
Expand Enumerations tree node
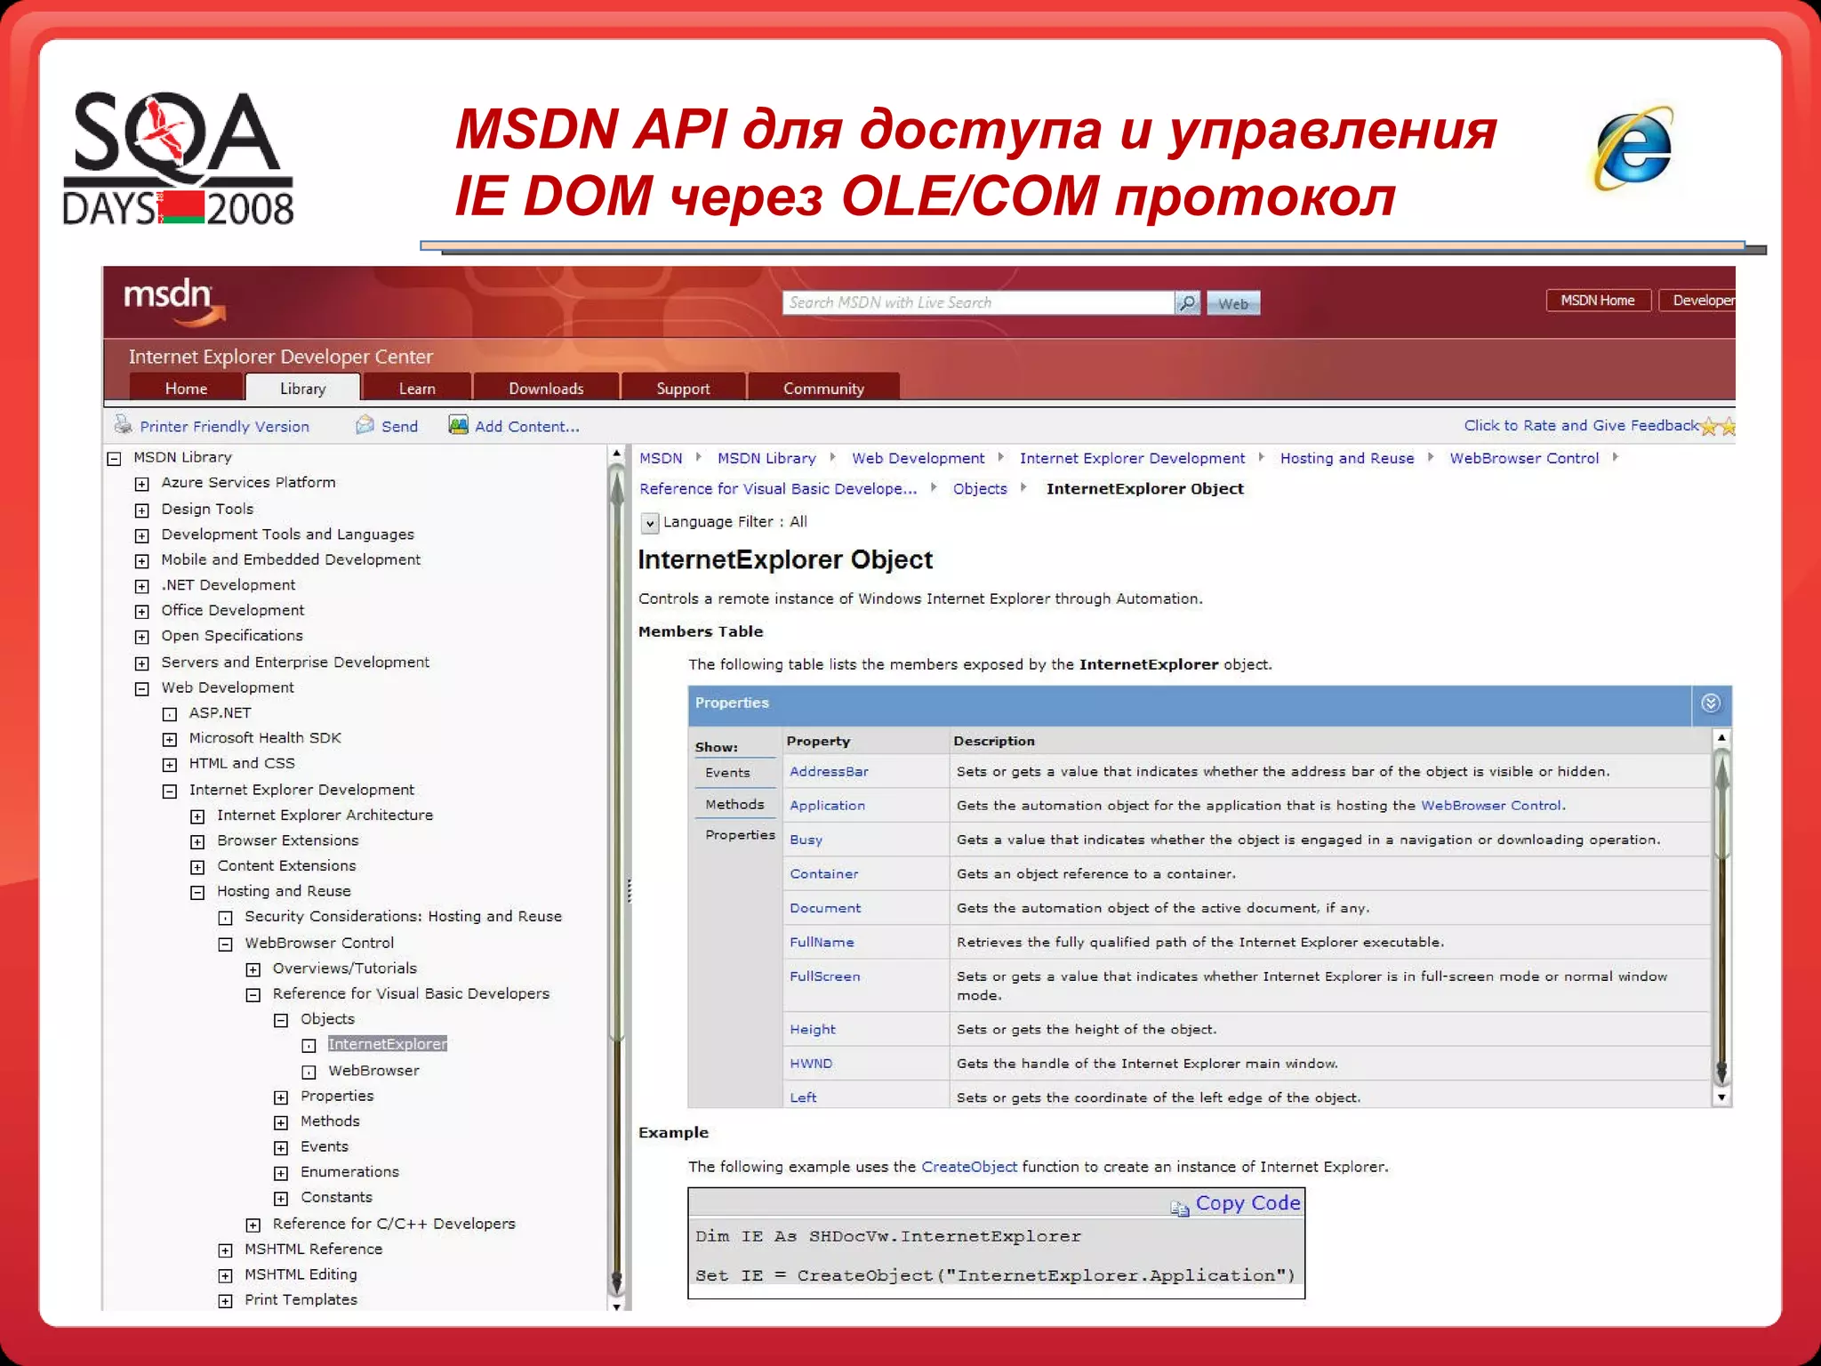click(x=281, y=1174)
